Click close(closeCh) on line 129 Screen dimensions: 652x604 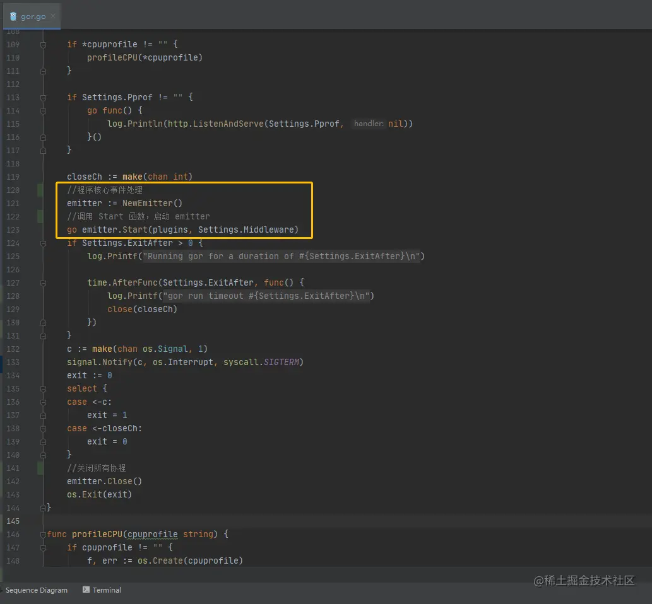coord(142,310)
